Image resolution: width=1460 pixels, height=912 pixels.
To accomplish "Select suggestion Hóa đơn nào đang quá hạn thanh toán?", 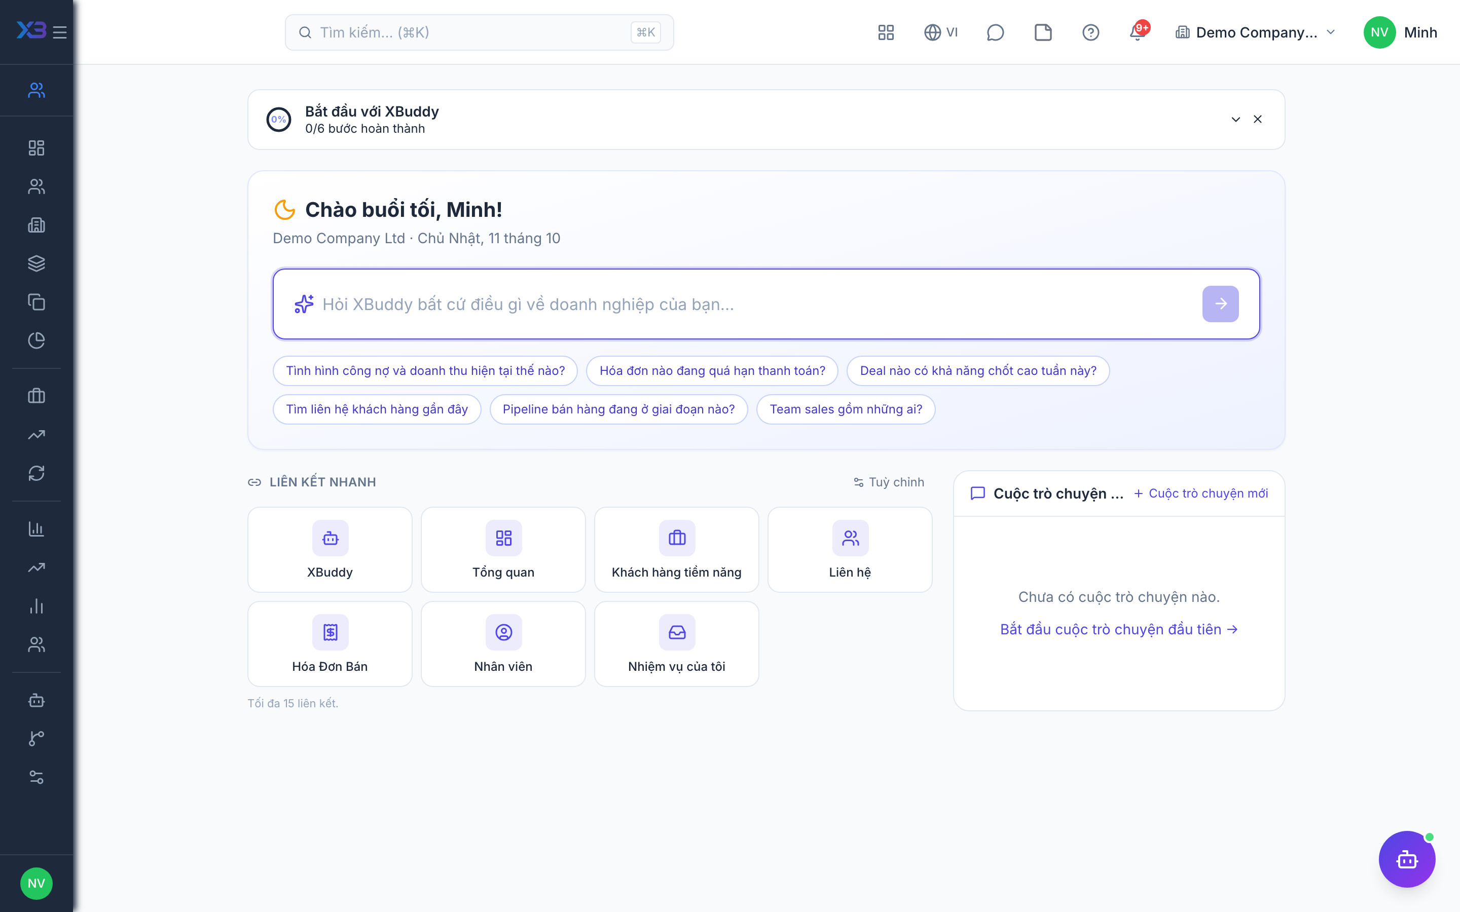I will 712,371.
